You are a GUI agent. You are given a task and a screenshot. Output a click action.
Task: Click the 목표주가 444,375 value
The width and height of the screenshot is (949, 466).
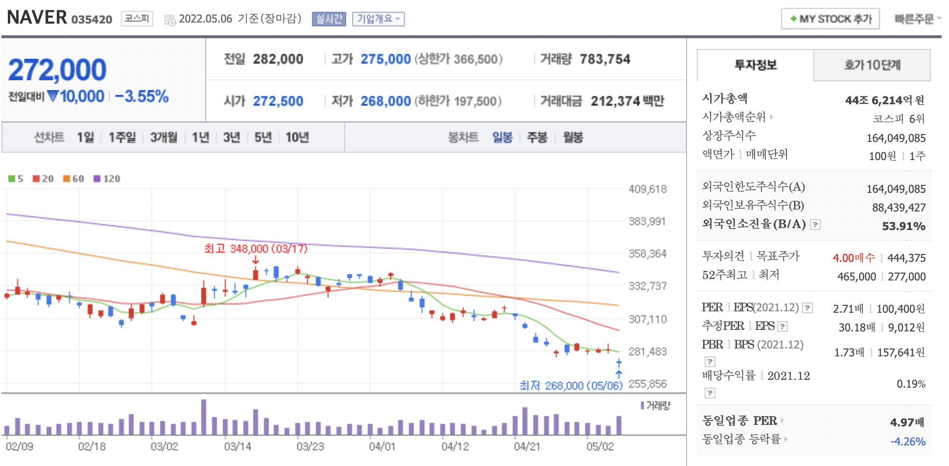tap(906, 258)
